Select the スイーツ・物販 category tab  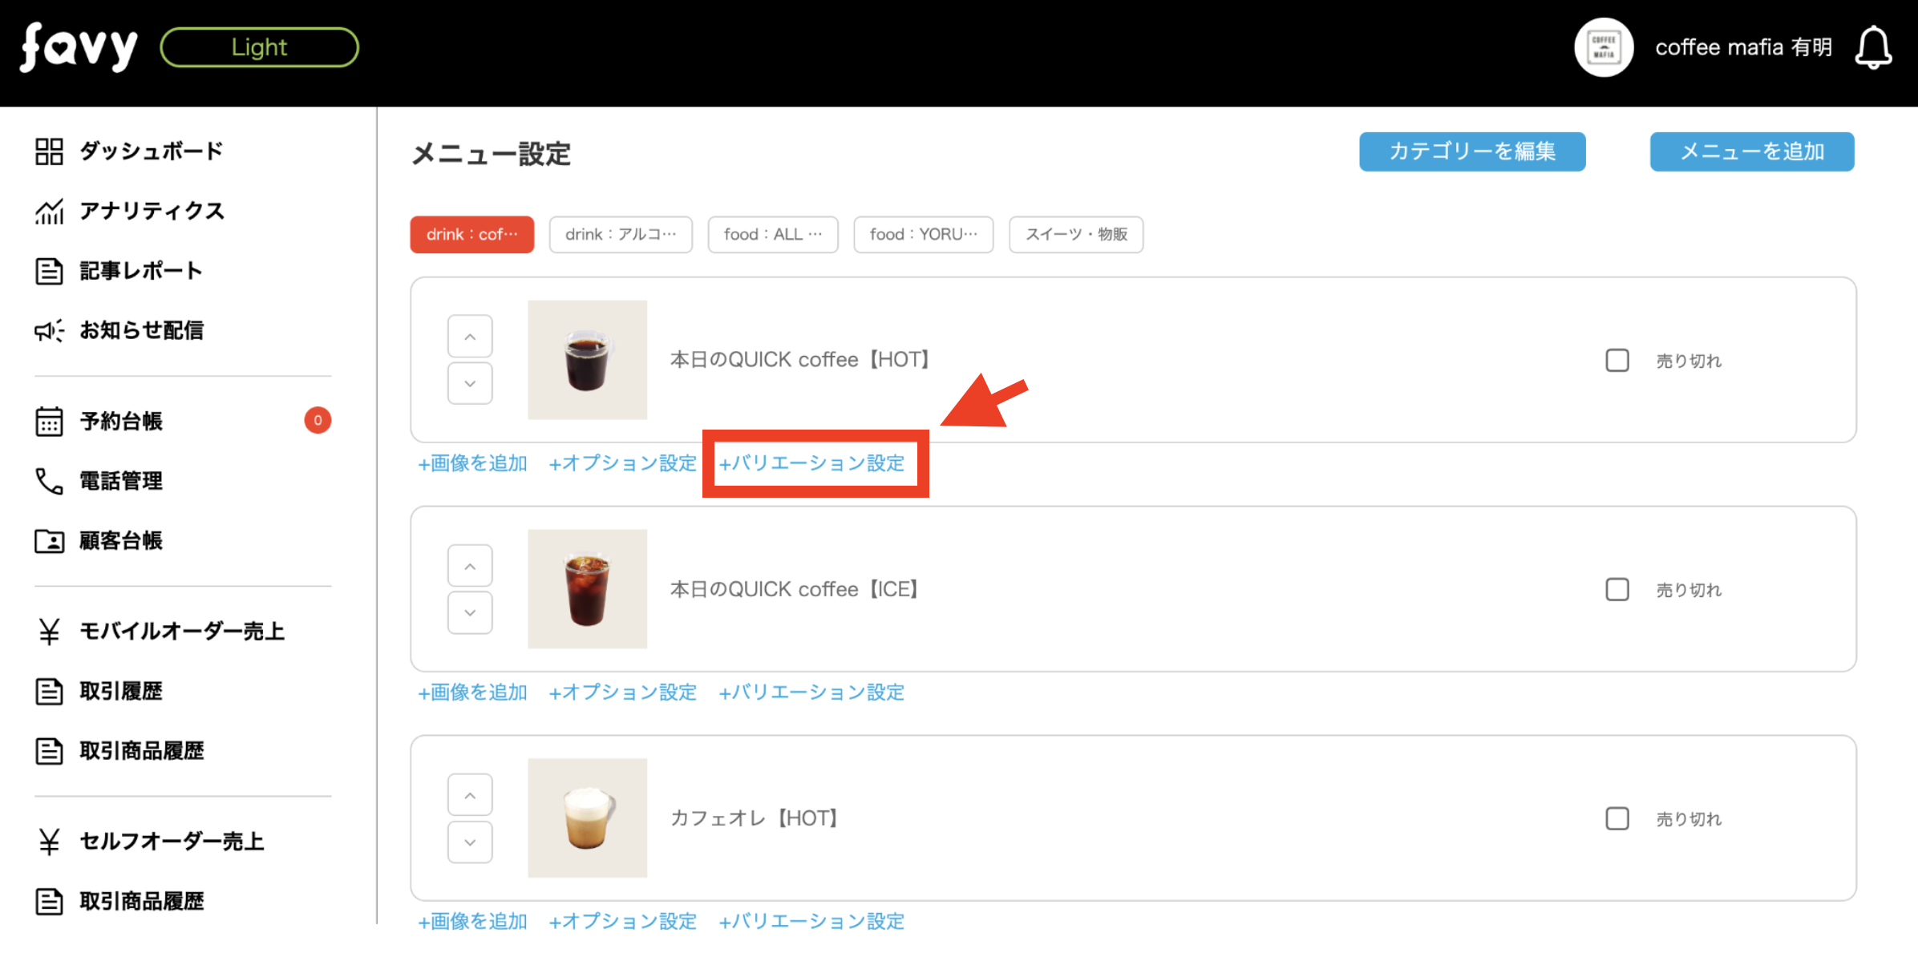[1075, 234]
